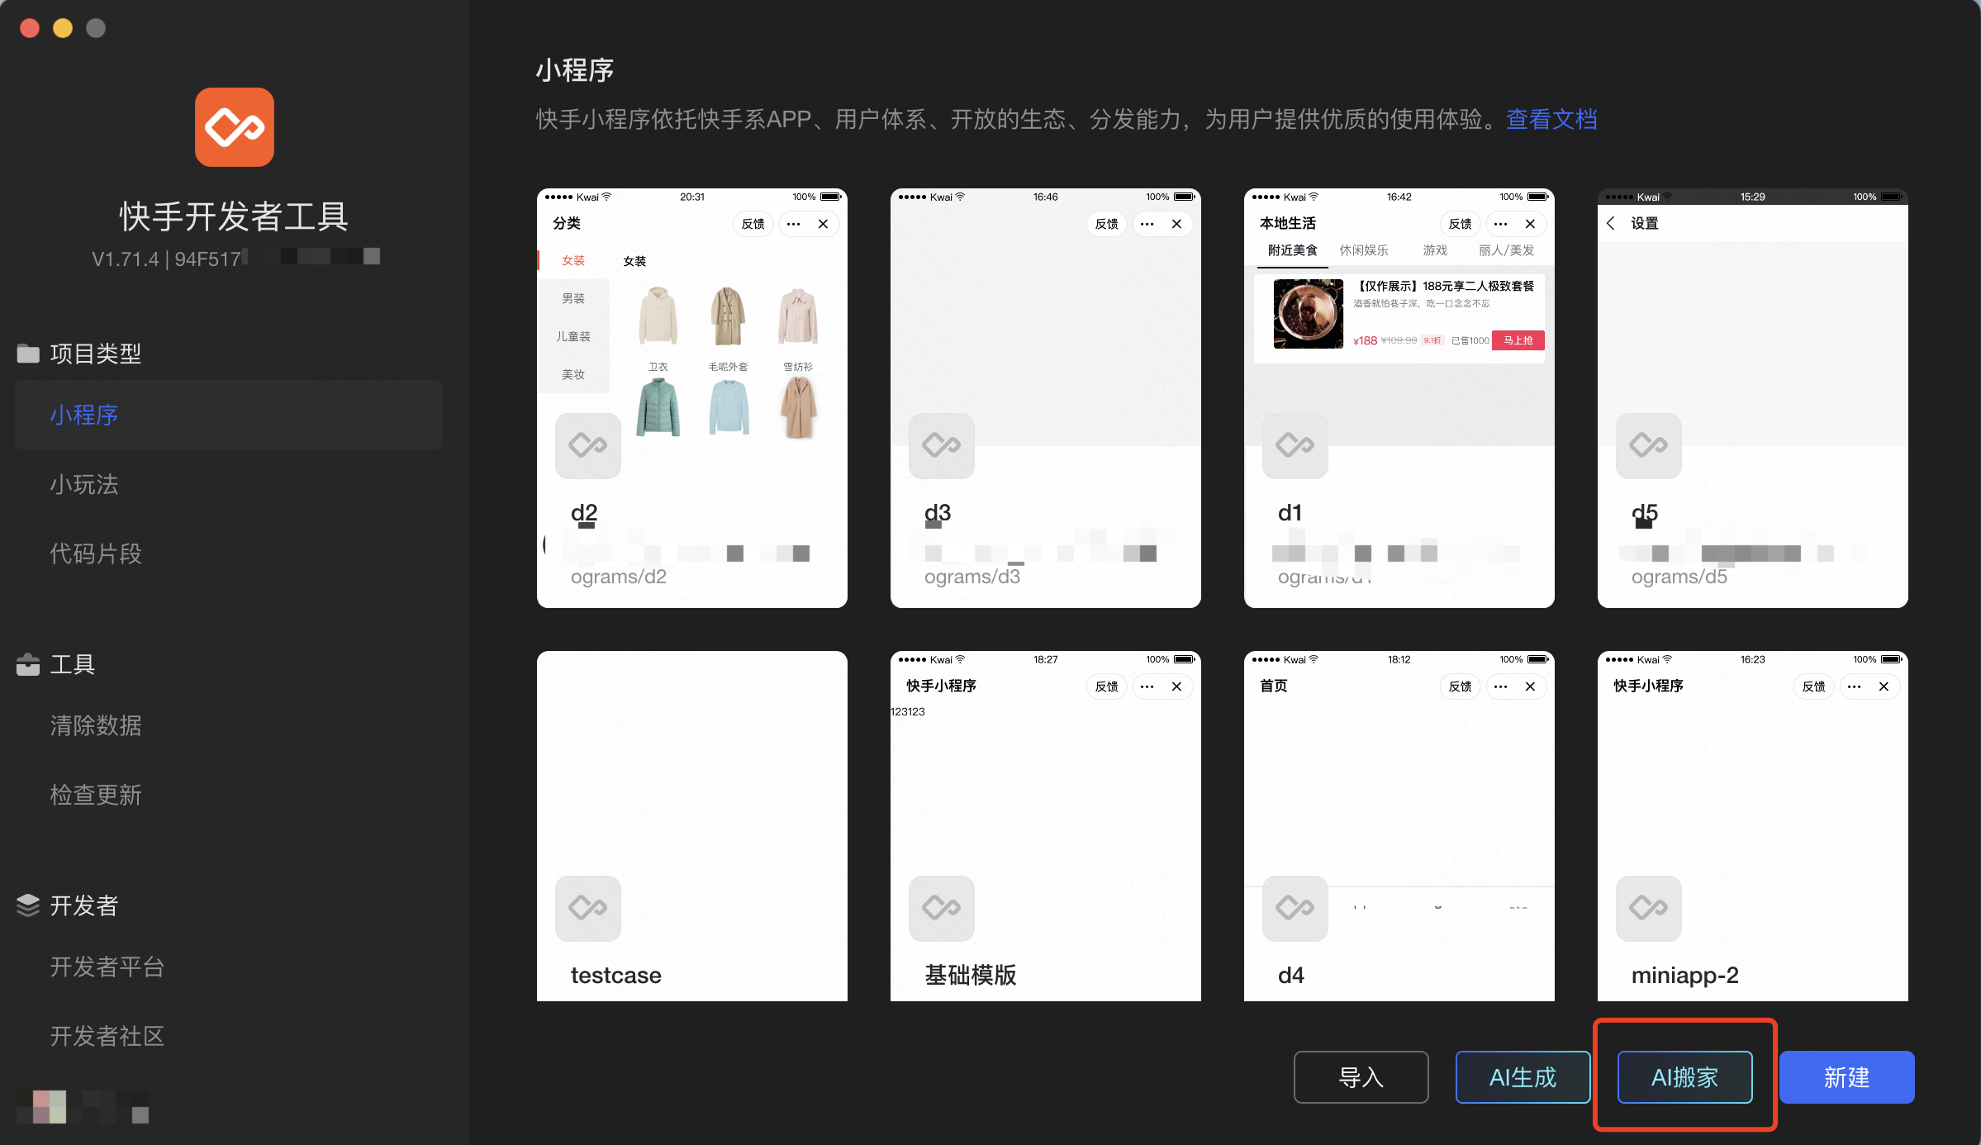Click the d2 project's placeholder logo icon

tap(587, 445)
